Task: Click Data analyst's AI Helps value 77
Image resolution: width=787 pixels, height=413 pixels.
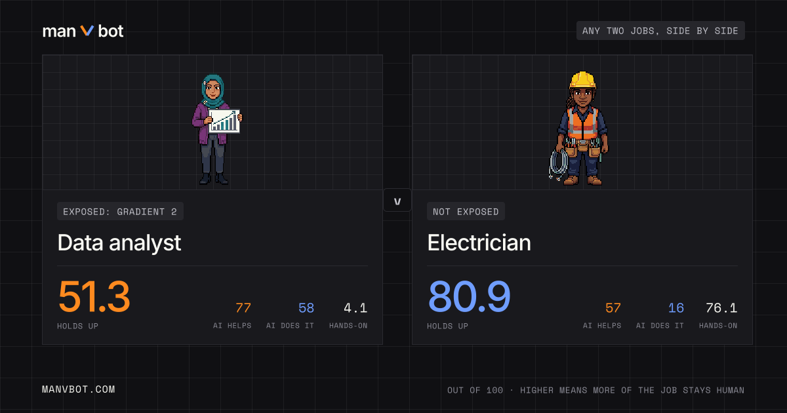Action: pos(243,308)
